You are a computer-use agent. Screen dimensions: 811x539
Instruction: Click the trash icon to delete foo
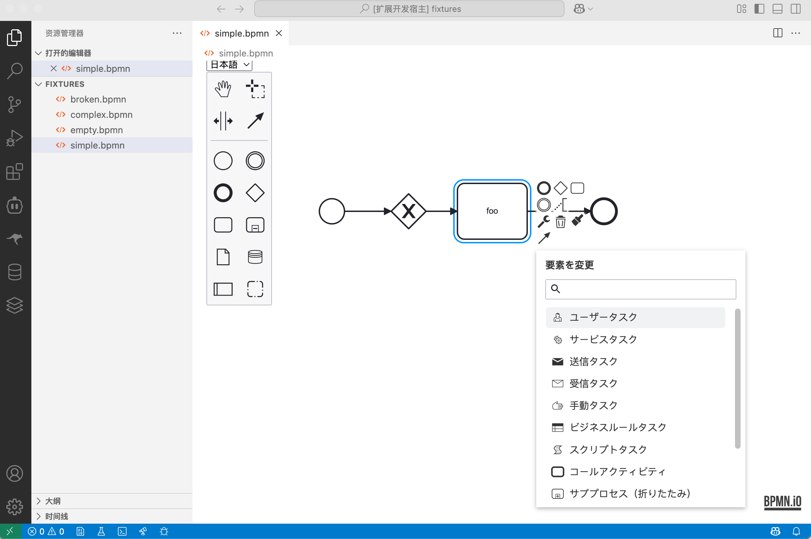click(x=560, y=222)
